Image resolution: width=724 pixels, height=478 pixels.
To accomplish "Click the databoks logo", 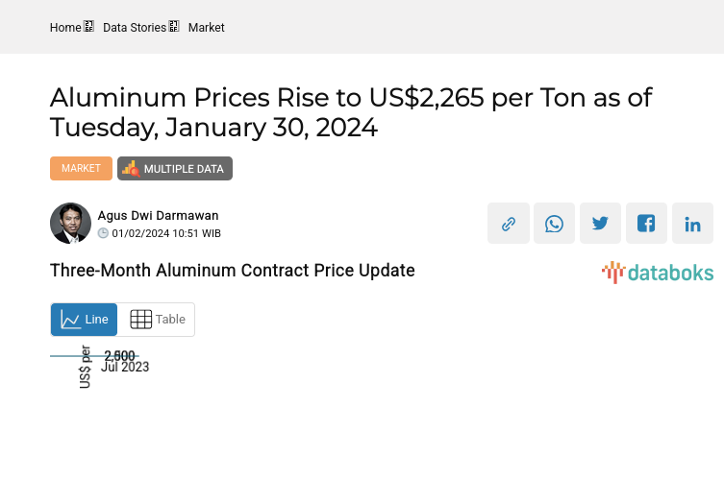I will click(x=658, y=273).
